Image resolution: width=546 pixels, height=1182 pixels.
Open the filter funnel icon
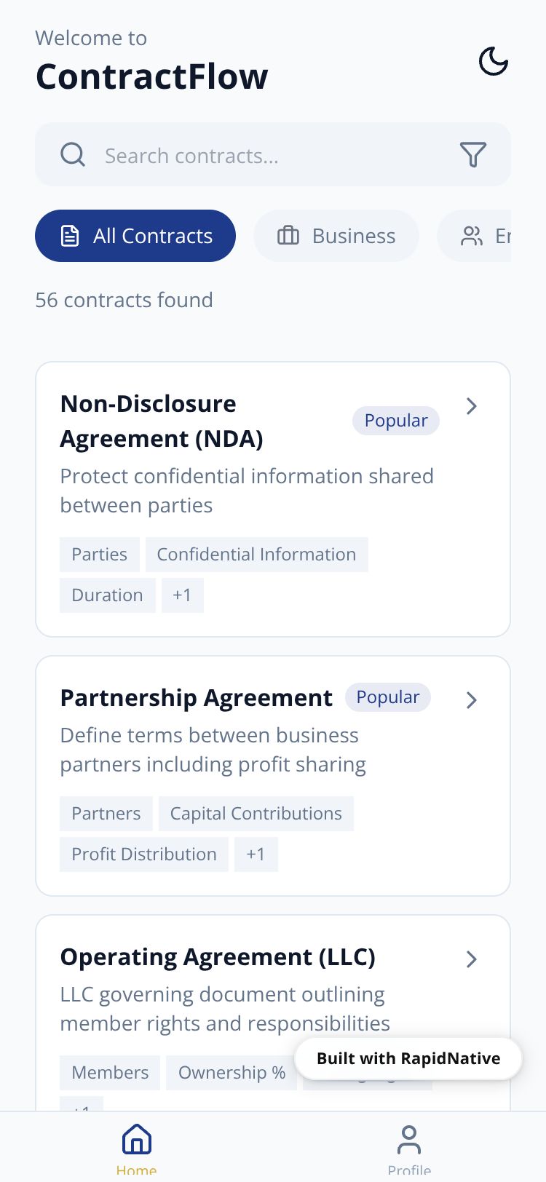click(472, 154)
